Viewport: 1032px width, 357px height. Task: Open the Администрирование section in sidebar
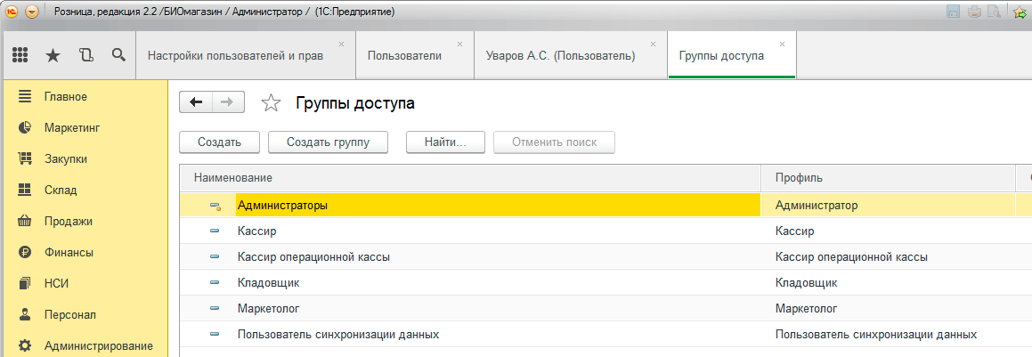(x=98, y=345)
